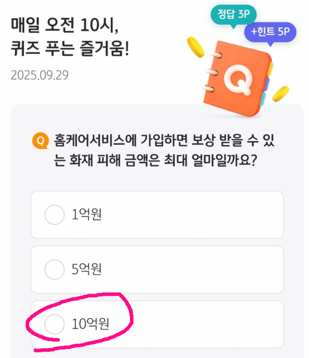Select the 5억원 radio button

point(54,270)
